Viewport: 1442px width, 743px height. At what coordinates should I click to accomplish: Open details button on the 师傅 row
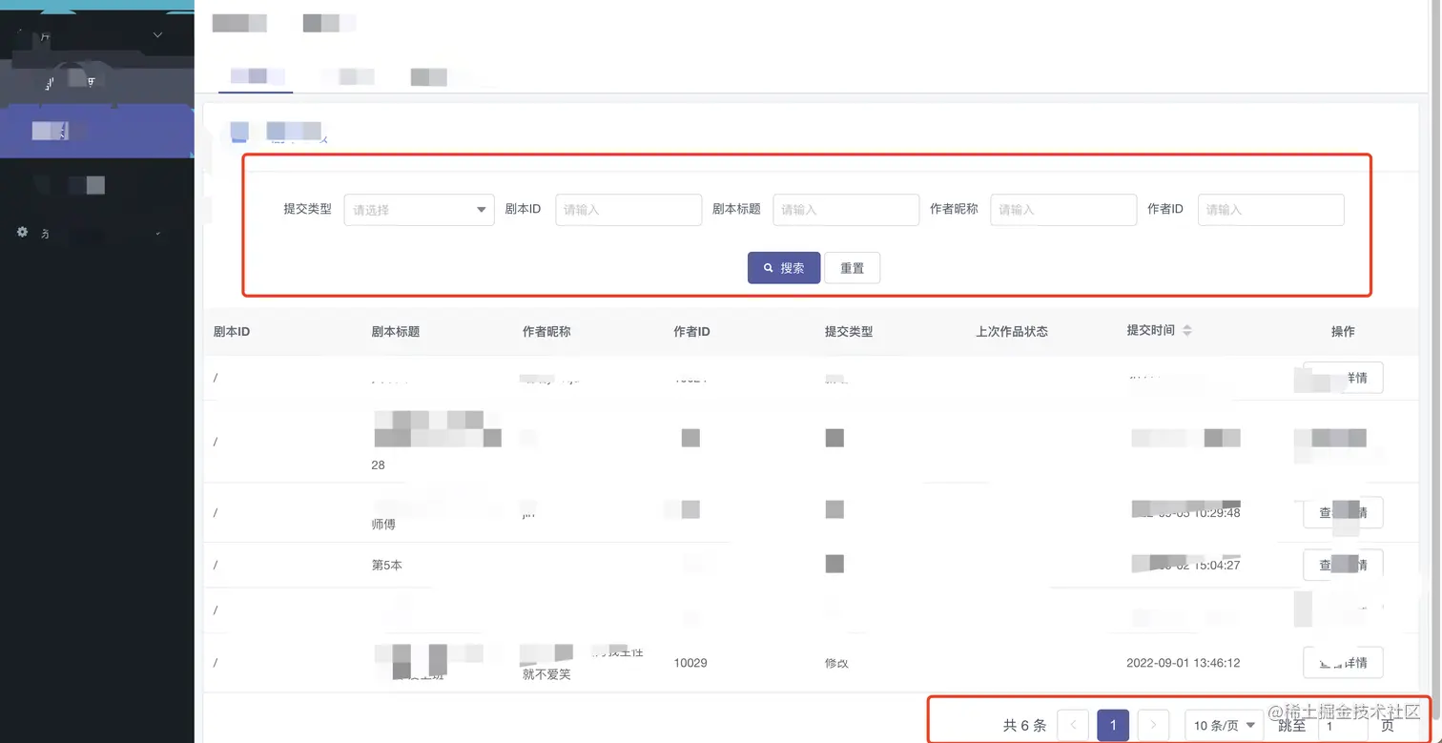pos(1343,513)
